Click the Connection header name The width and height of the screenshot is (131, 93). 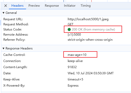[12, 61]
